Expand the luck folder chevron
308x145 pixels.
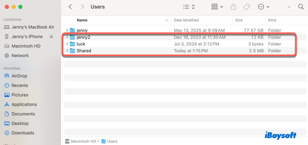(67, 44)
